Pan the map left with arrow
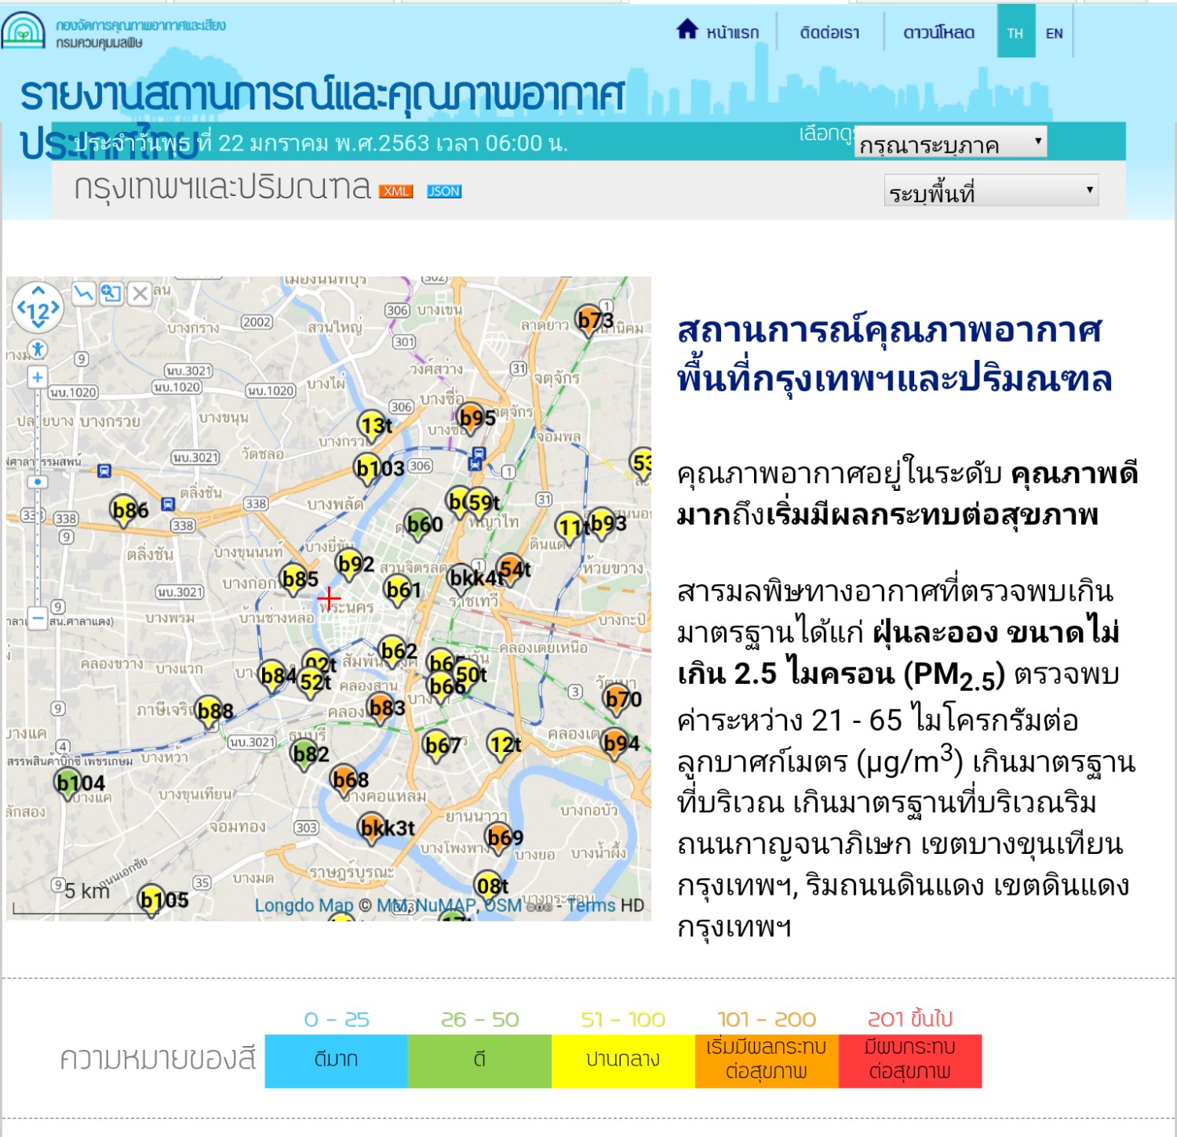This screenshot has height=1137, width=1177. pyautogui.click(x=20, y=309)
